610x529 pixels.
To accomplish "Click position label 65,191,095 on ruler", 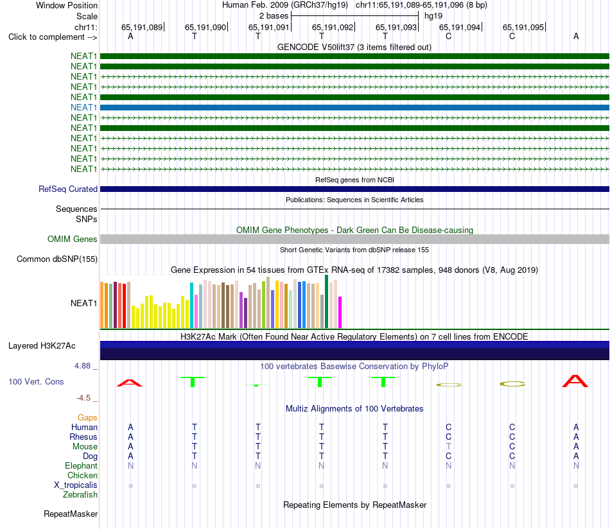I will pos(523,27).
